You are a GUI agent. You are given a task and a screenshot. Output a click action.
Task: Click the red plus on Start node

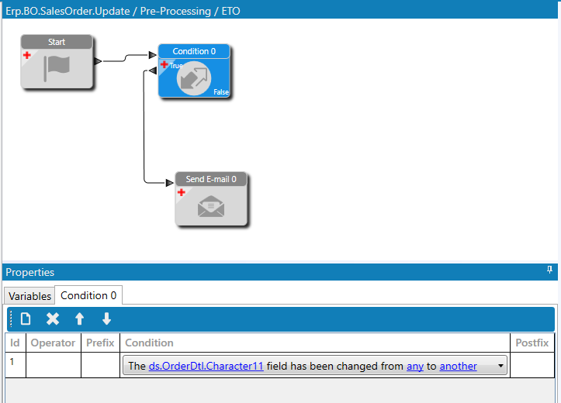coord(27,55)
